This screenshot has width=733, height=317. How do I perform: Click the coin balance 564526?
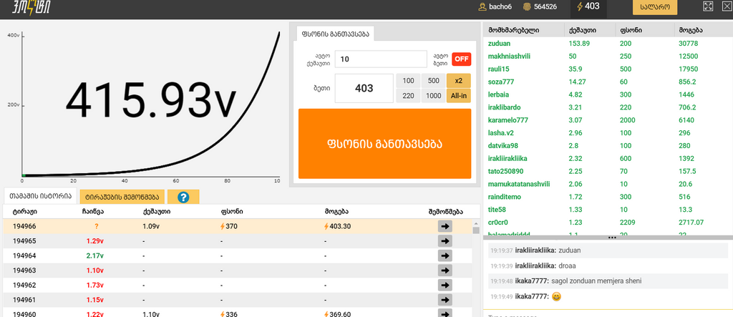coord(540,6)
